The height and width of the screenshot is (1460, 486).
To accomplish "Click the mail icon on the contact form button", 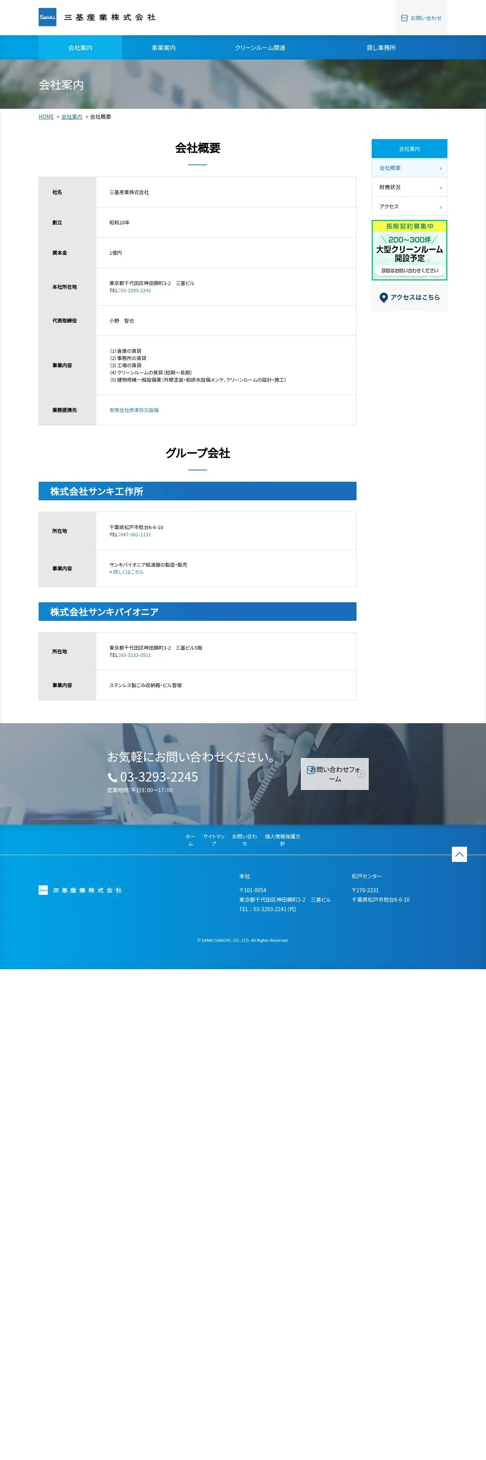I will [311, 770].
